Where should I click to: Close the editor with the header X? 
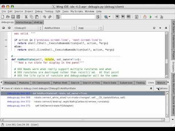166,28
